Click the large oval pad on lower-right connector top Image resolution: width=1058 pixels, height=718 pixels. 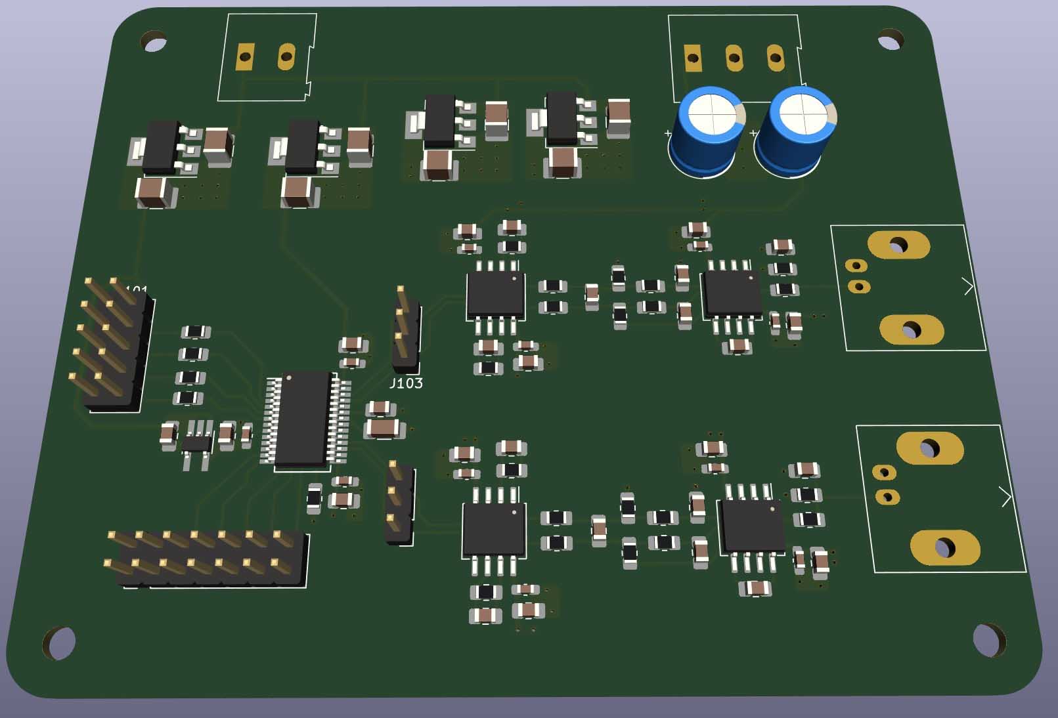coord(930,448)
